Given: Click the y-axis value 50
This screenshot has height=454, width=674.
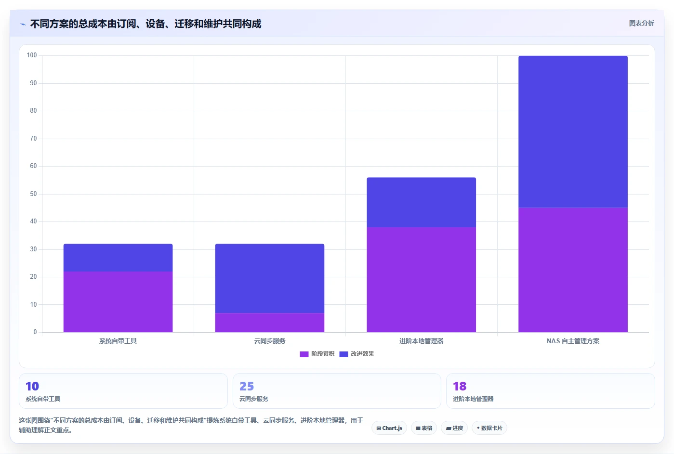Looking at the screenshot, I should (x=33, y=194).
